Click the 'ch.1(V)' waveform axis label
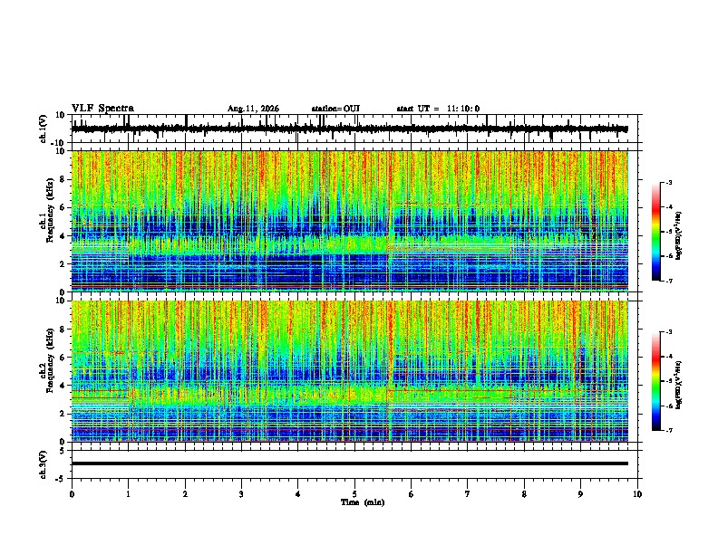This screenshot has height=554, width=718. (x=44, y=129)
